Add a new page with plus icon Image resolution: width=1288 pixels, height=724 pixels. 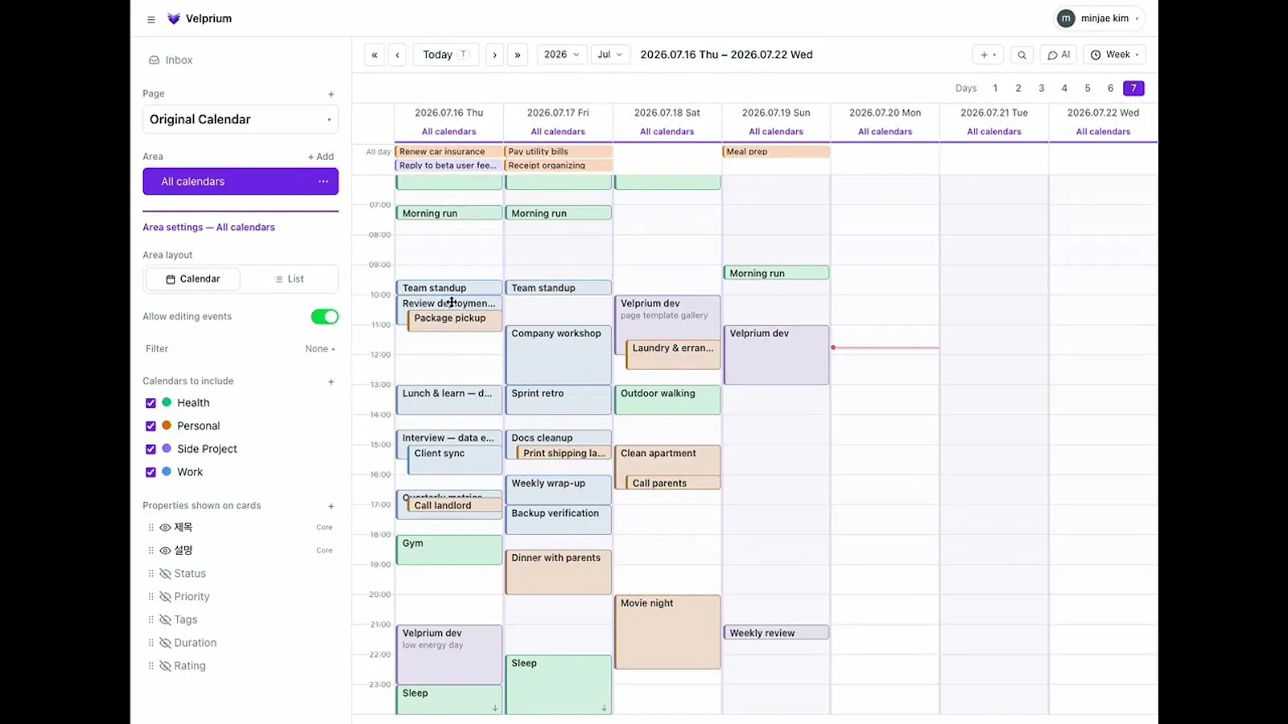point(331,94)
